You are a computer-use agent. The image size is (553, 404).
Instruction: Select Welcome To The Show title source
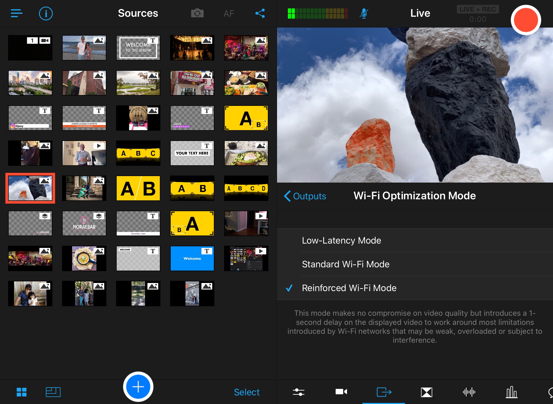(x=138, y=48)
